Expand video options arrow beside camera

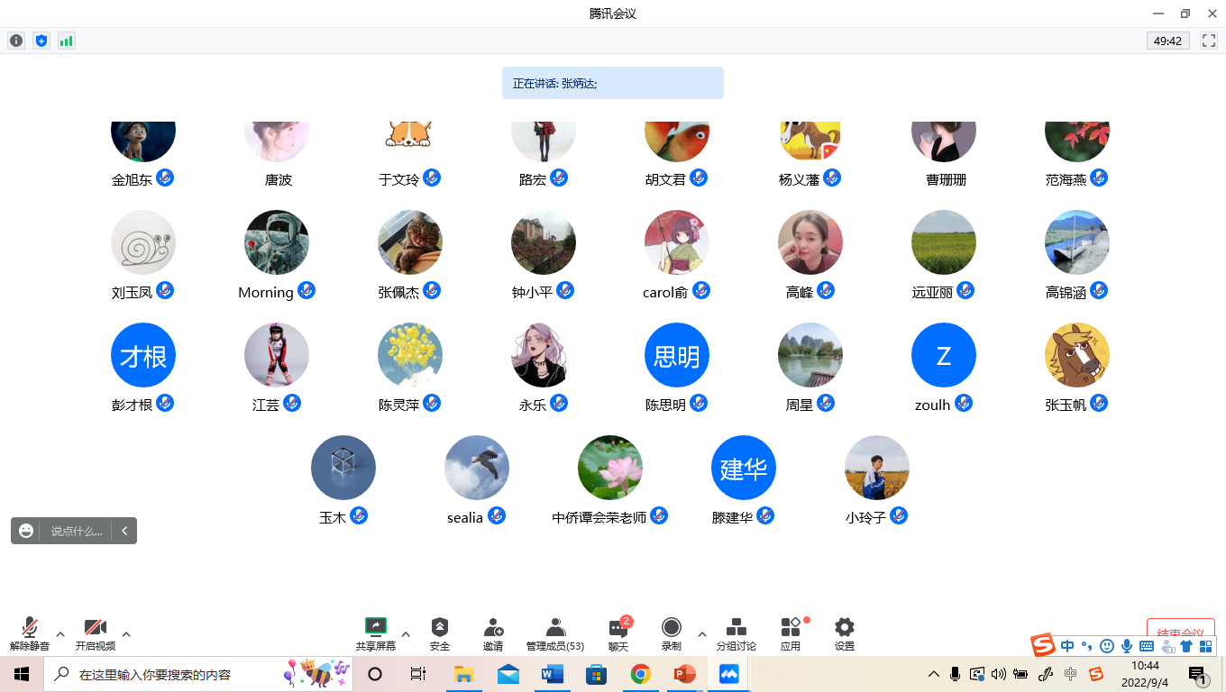(x=126, y=634)
